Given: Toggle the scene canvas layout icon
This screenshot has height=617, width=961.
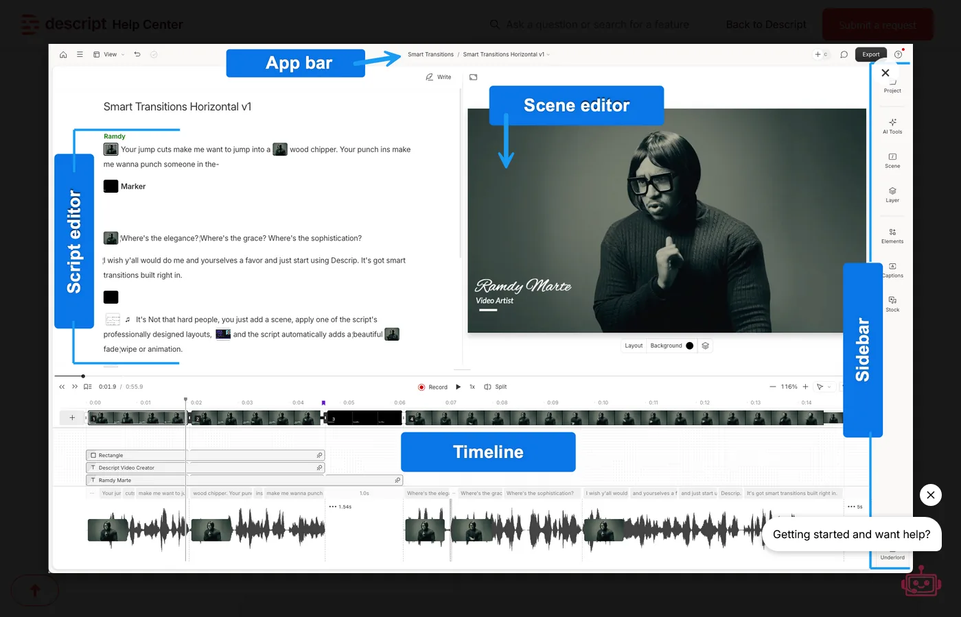Looking at the screenshot, I should (473, 77).
